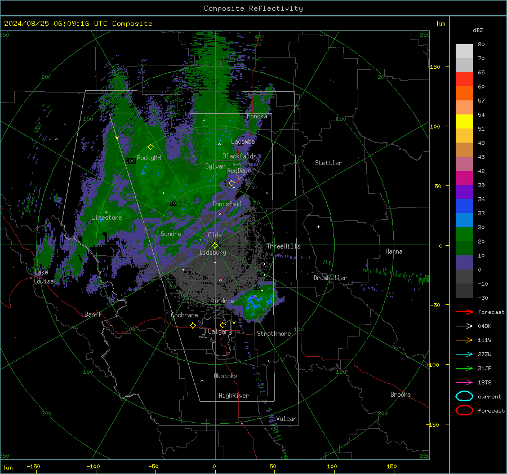507x474 pixels.
Task: Click the red forecast ellipse in legend
Action: pos(464,410)
